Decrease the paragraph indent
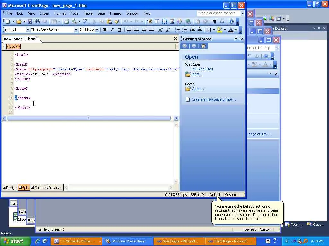 pos(192,30)
